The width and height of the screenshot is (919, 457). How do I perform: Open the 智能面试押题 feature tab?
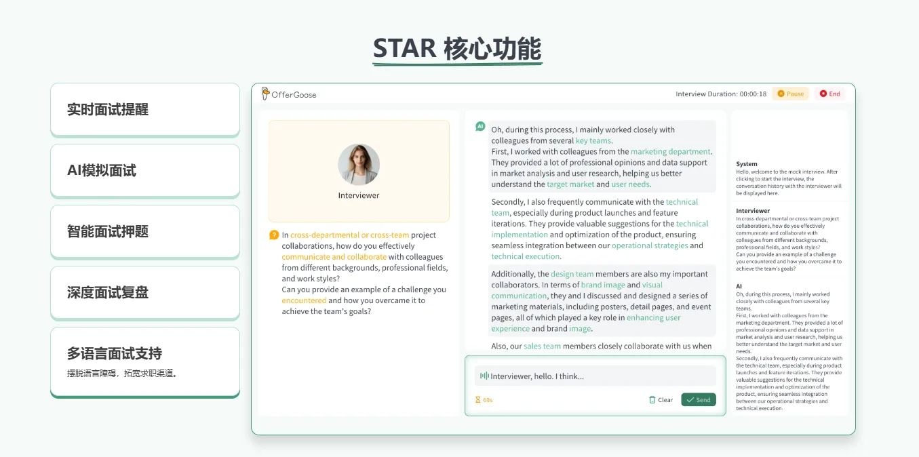(145, 231)
